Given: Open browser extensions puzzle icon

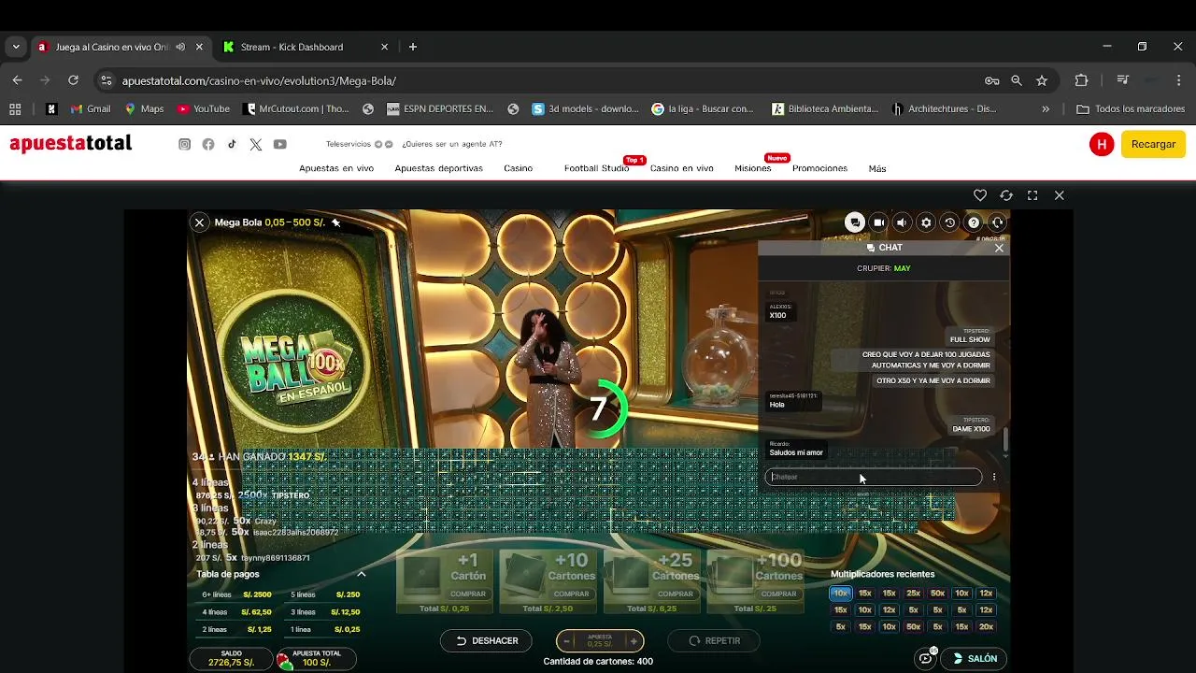Looking at the screenshot, I should point(1082,80).
